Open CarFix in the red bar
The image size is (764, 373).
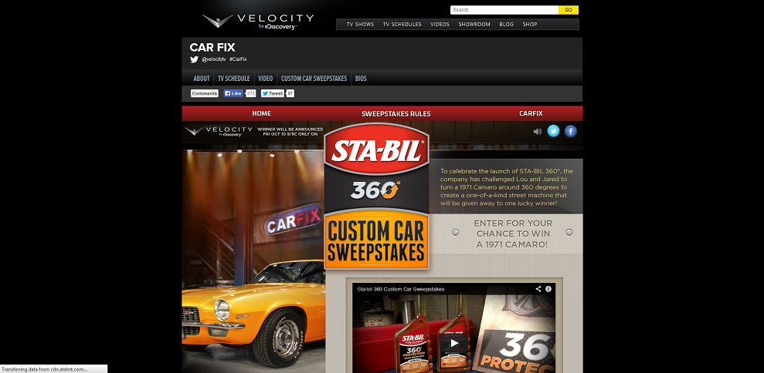531,113
